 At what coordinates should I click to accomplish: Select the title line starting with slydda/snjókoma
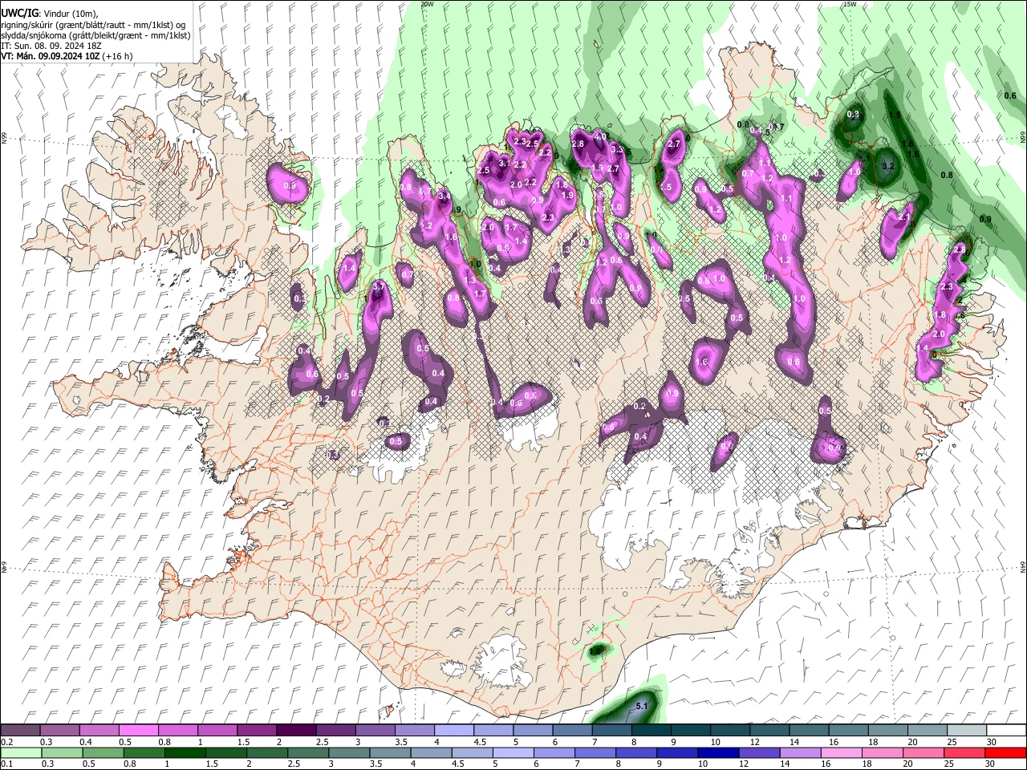(x=95, y=35)
